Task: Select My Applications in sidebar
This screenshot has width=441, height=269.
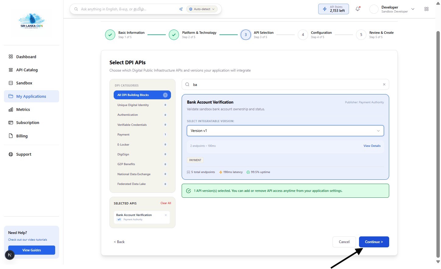Action: pos(31,96)
